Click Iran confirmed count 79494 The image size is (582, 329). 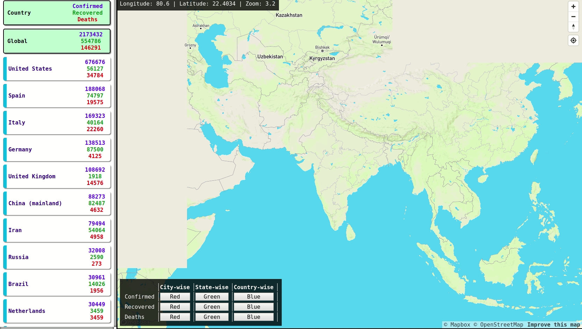point(97,224)
